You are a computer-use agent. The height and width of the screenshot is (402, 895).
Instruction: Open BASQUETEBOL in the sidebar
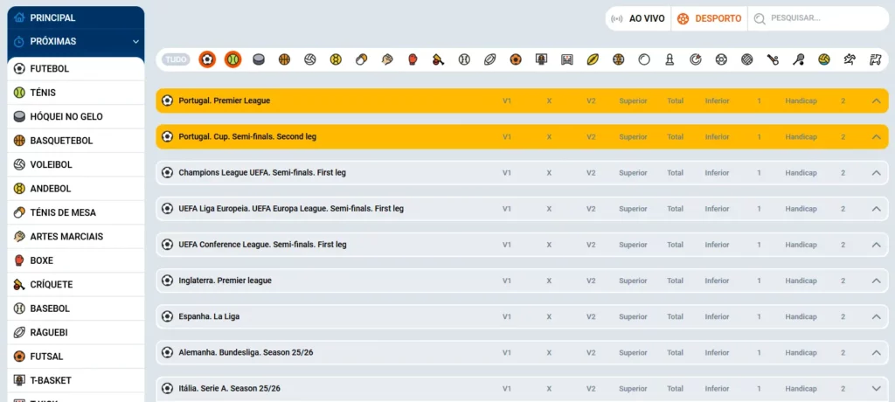75,141
